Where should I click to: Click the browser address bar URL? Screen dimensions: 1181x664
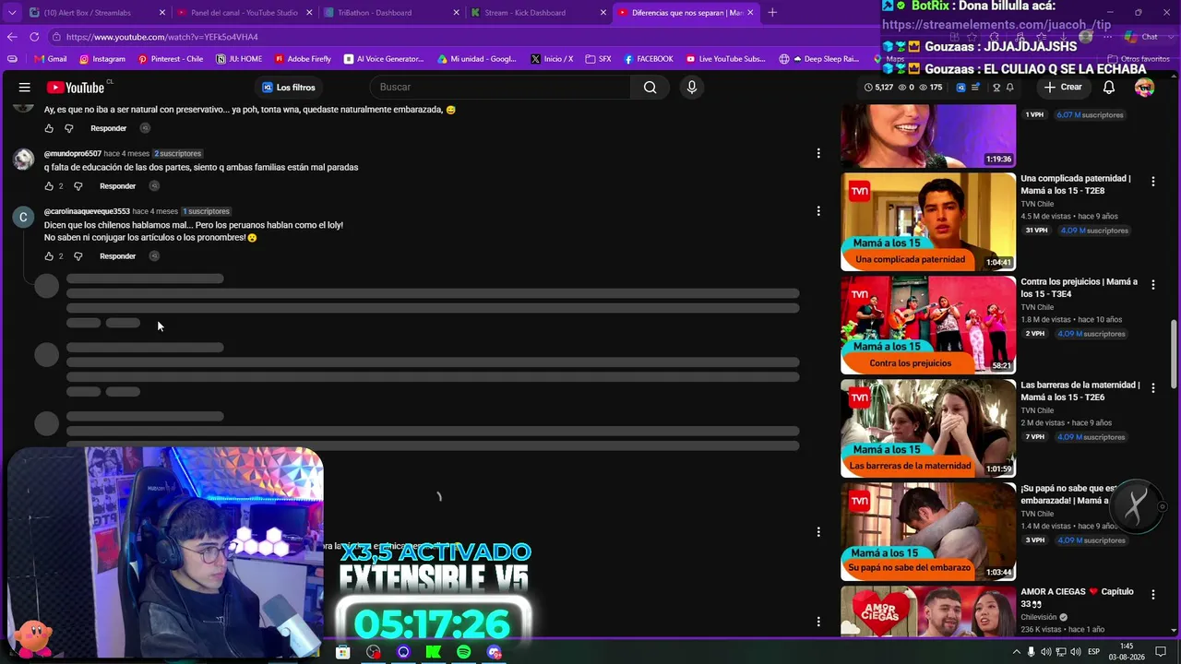162,37
